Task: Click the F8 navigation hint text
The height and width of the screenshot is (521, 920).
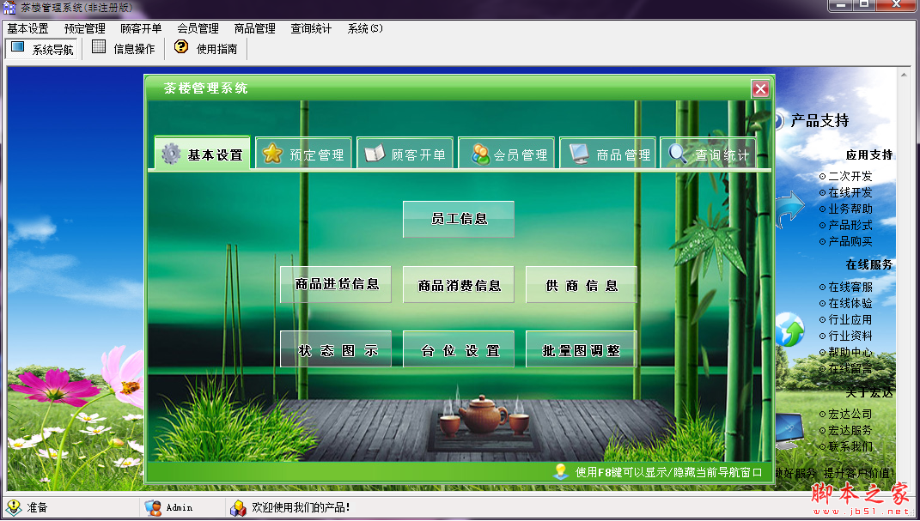Action: tap(668, 472)
